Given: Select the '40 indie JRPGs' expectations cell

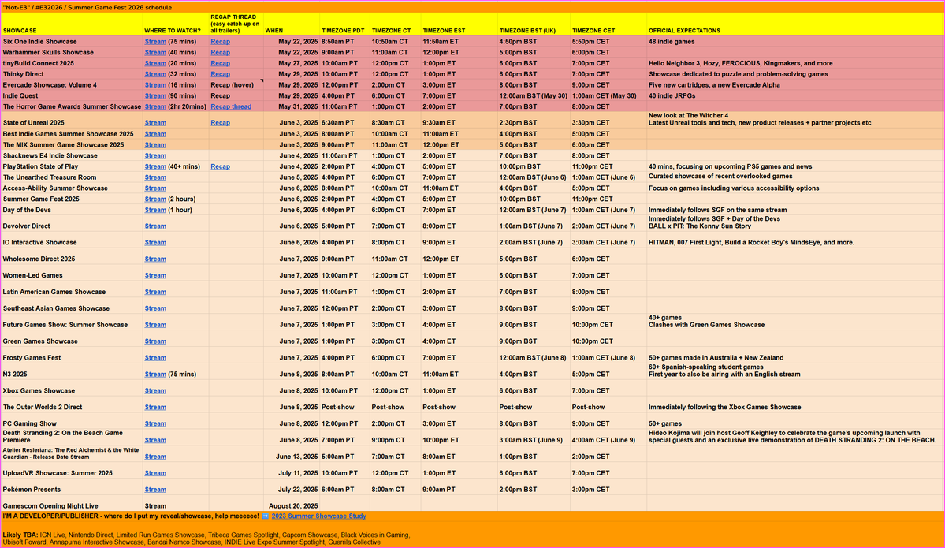Looking at the screenshot, I should pos(795,96).
